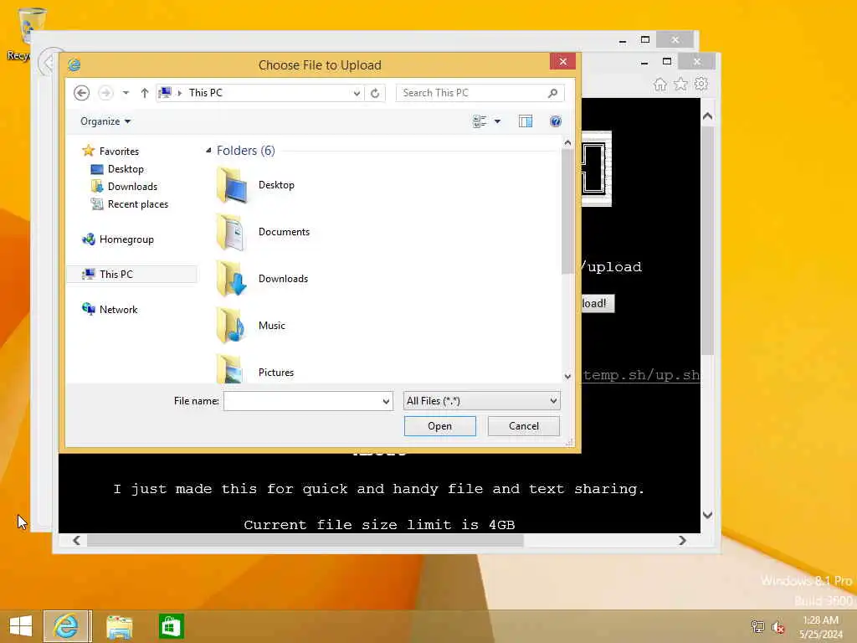Open the File name history dropdown
Screen dimensions: 857x643
pyautogui.click(x=387, y=401)
